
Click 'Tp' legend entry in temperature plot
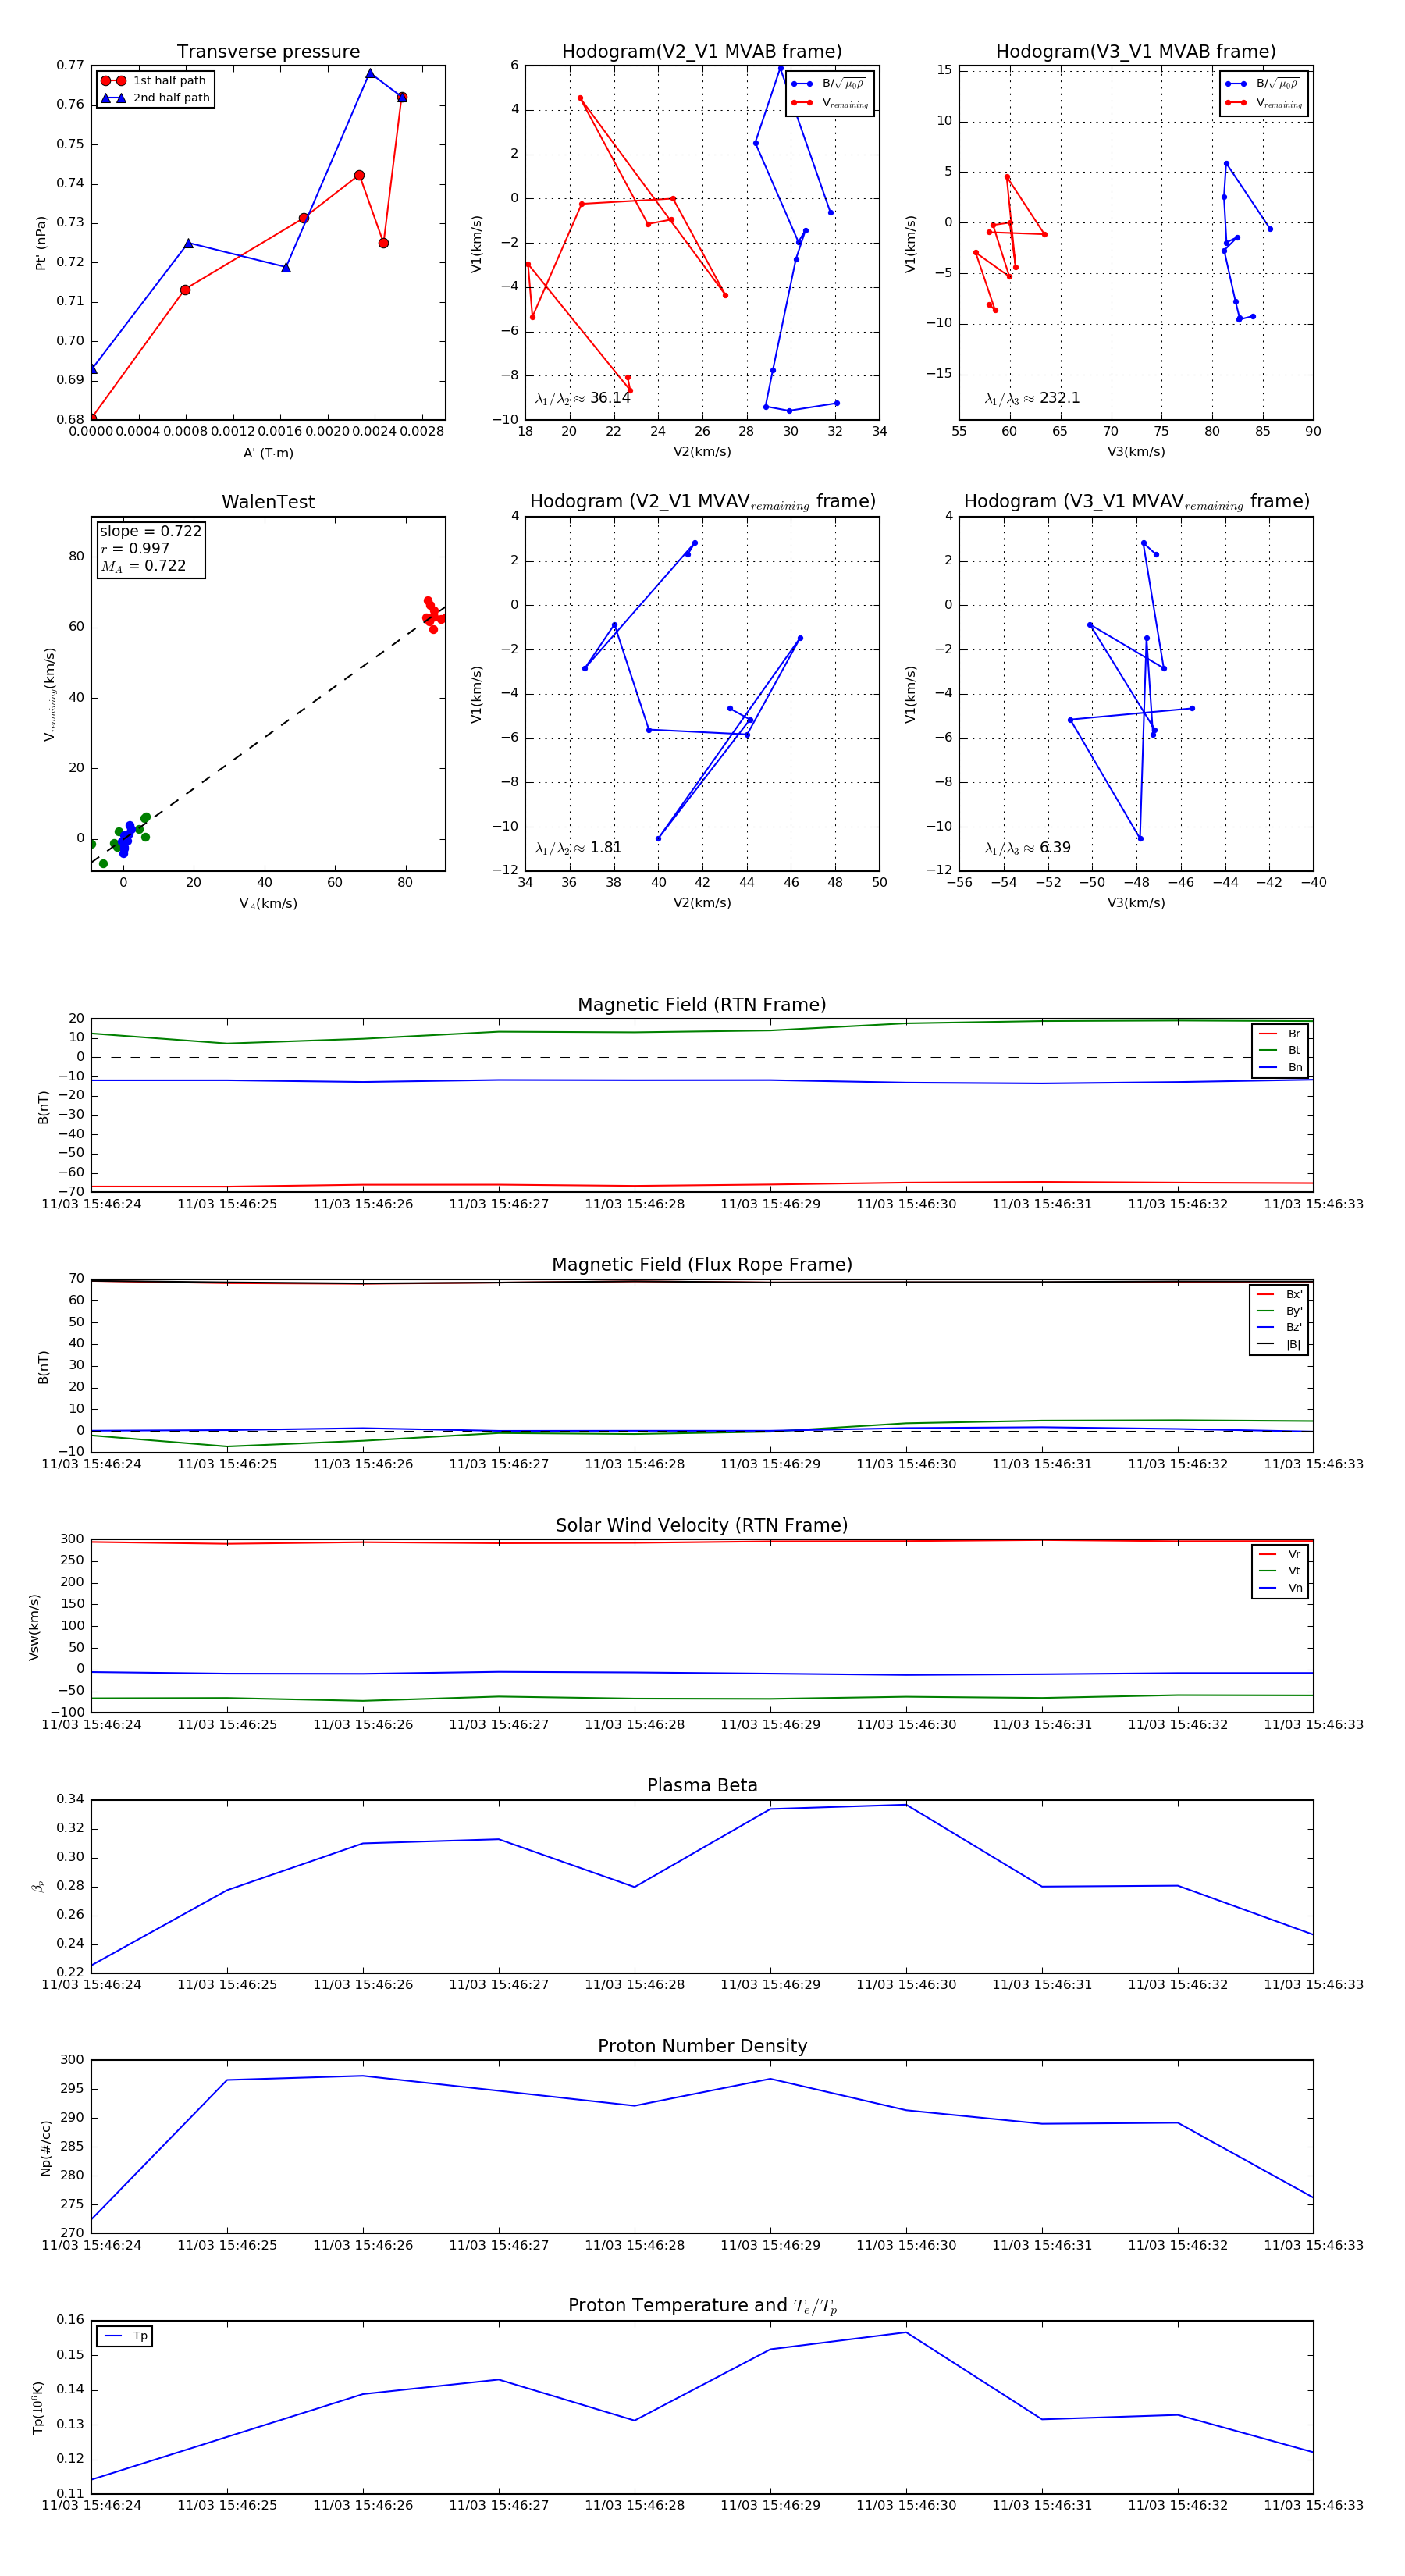click(x=125, y=2336)
